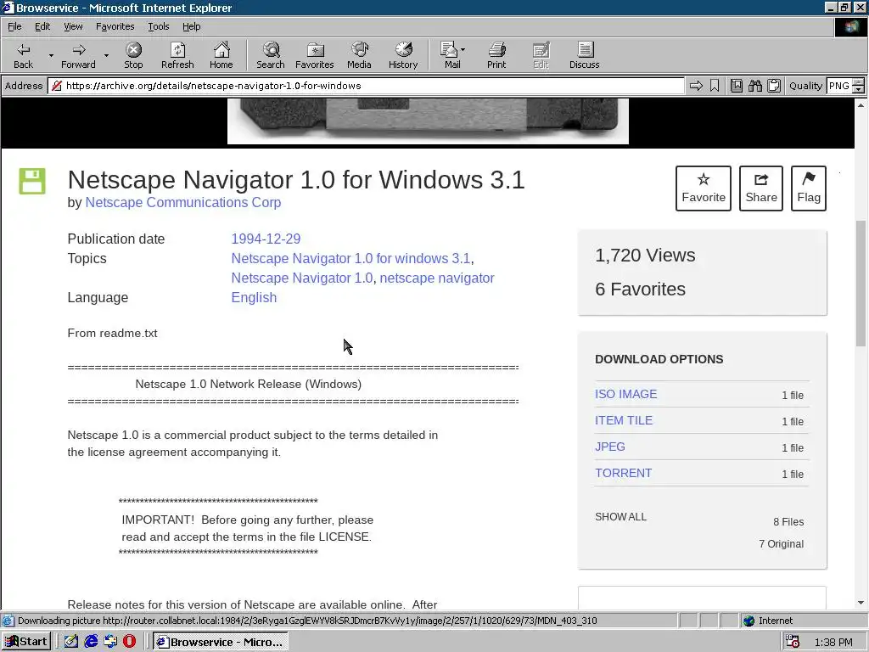
Task: Go to the Home page
Action: pyautogui.click(x=221, y=55)
